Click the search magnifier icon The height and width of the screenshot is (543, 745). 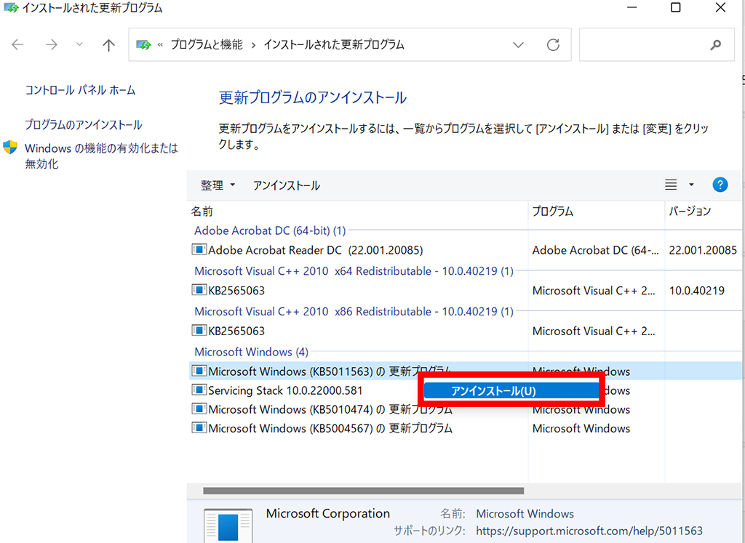(x=714, y=44)
